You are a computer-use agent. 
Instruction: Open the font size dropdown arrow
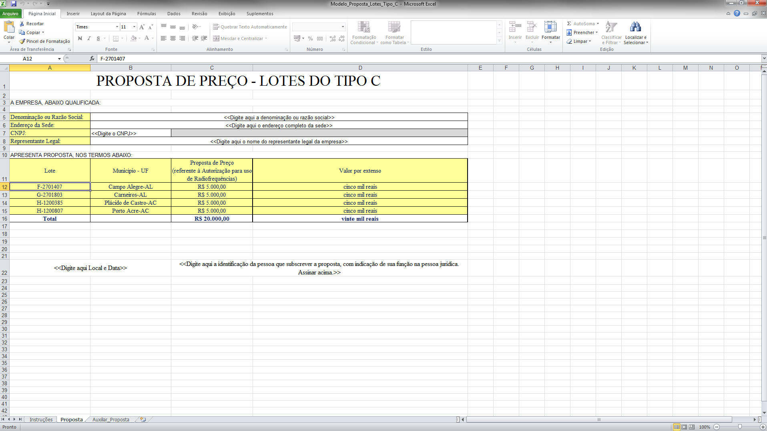[134, 27]
